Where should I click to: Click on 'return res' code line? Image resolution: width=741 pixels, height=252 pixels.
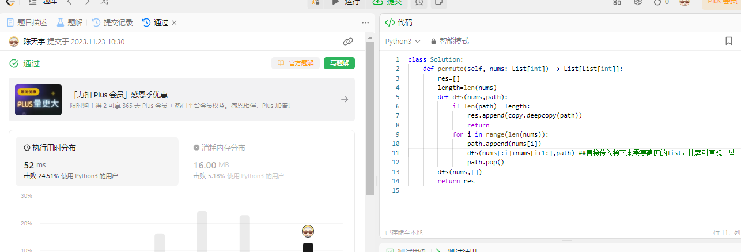click(x=456, y=181)
